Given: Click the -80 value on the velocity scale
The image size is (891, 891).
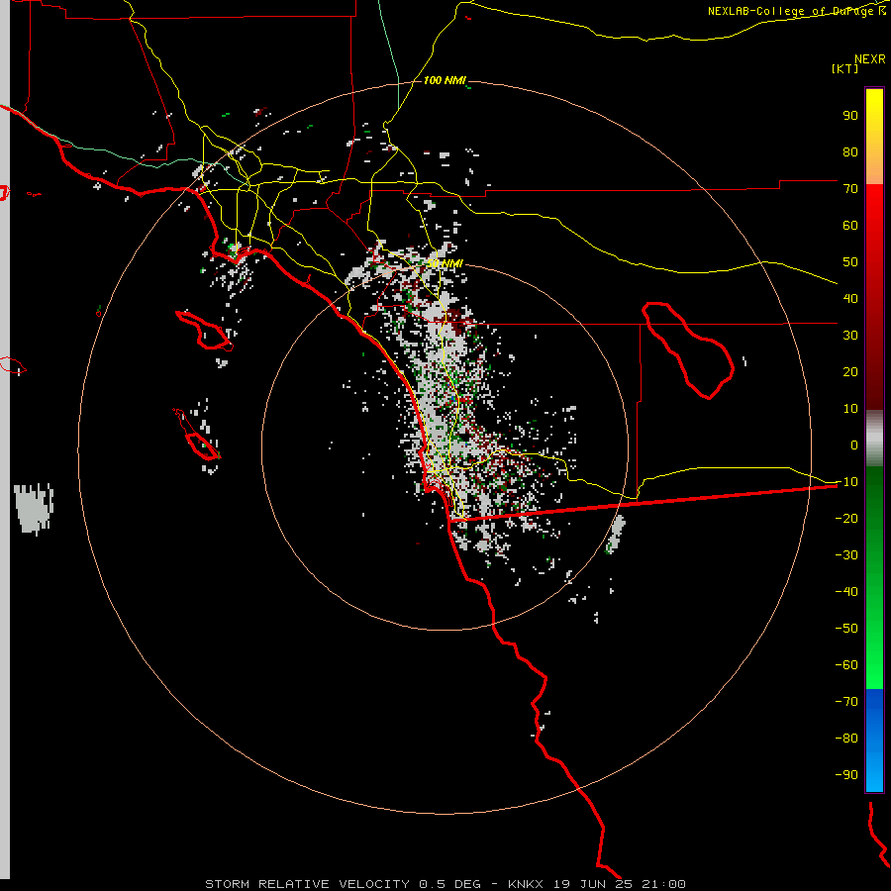Looking at the screenshot, I should 846,739.
